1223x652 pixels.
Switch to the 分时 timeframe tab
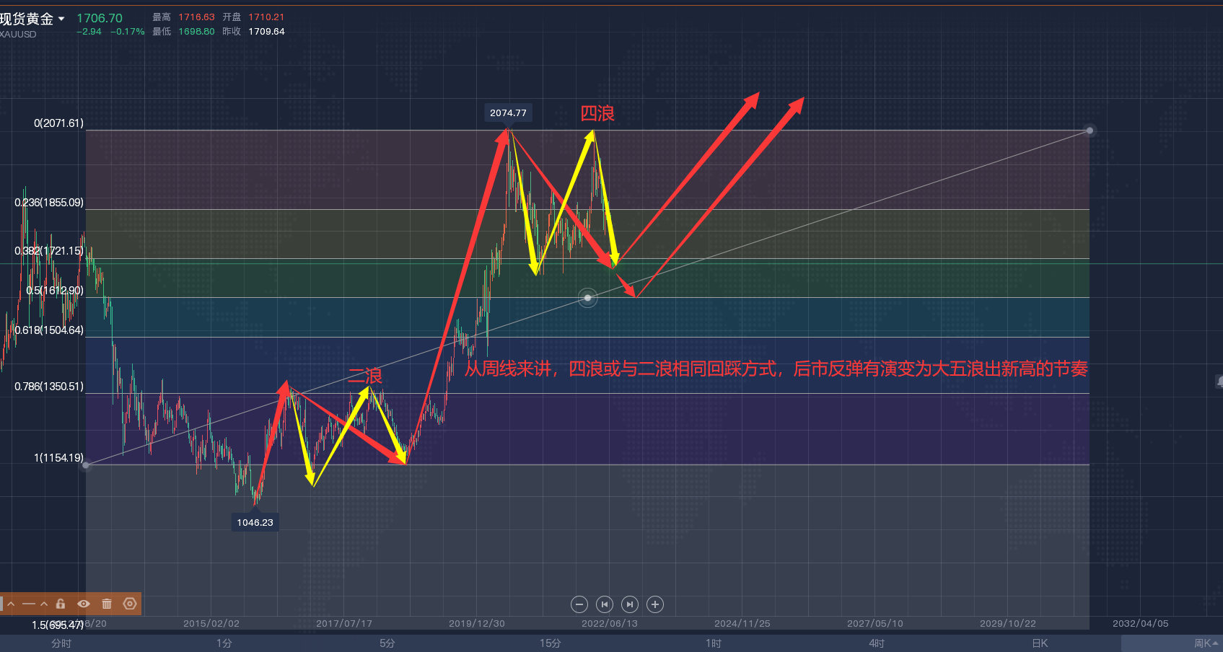[61, 643]
